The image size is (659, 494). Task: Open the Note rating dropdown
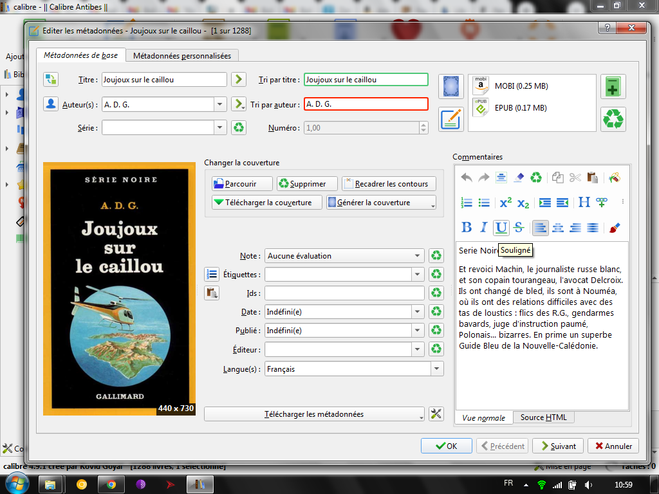tap(418, 256)
